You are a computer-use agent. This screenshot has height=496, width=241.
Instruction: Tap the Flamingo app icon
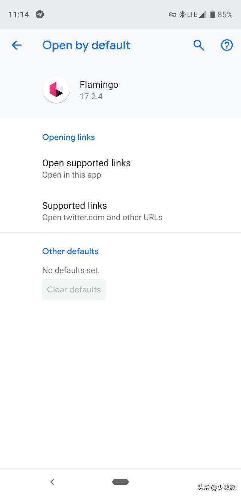(56, 90)
